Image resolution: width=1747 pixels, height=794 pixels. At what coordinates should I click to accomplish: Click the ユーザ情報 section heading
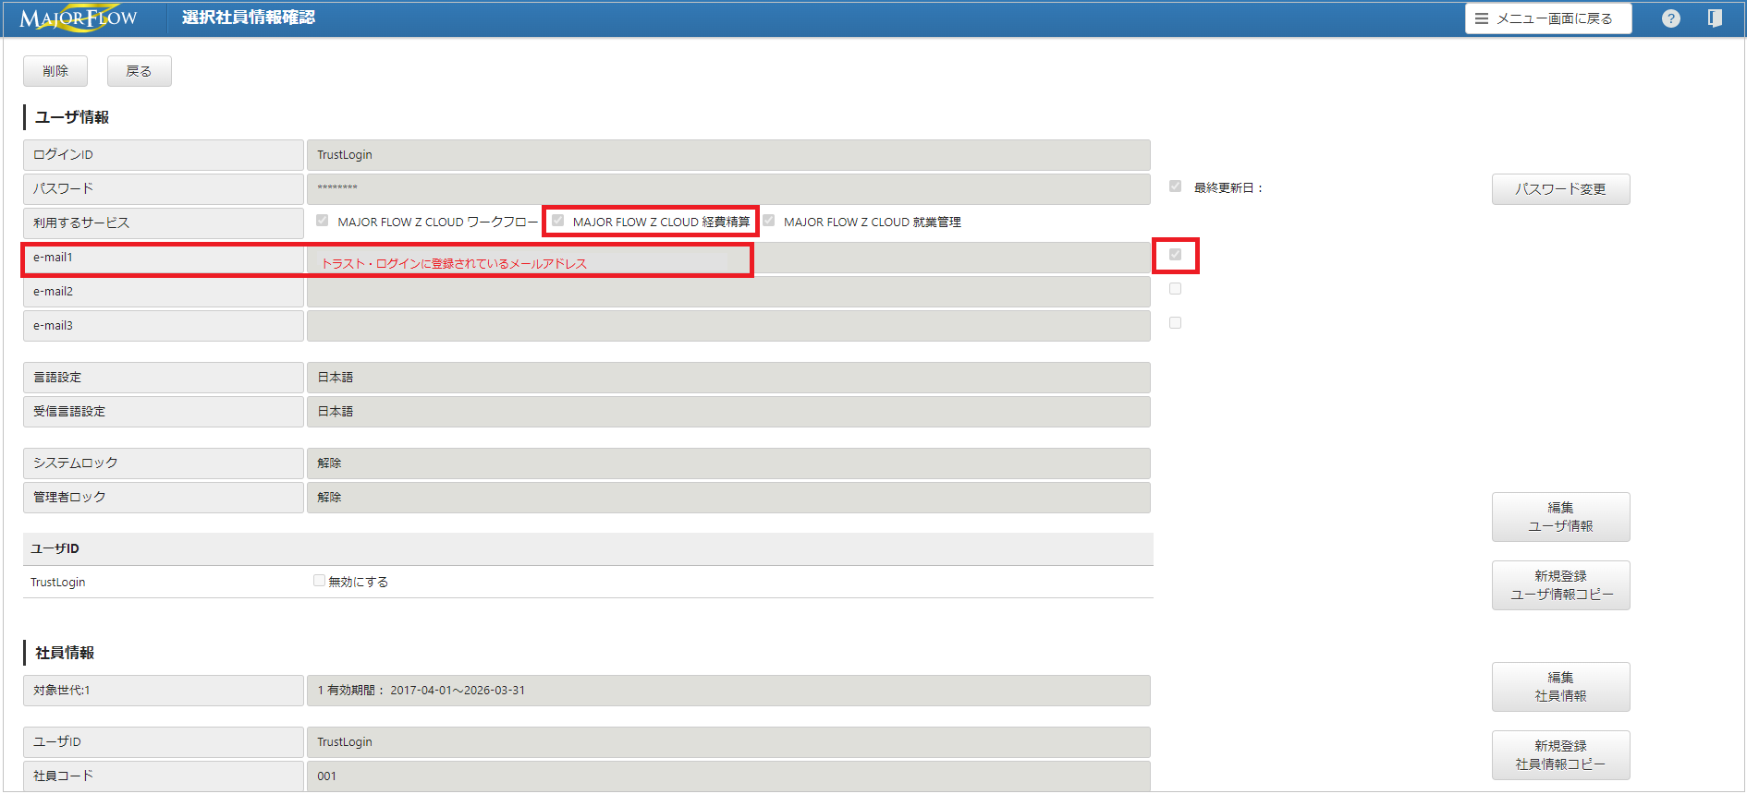(x=72, y=117)
